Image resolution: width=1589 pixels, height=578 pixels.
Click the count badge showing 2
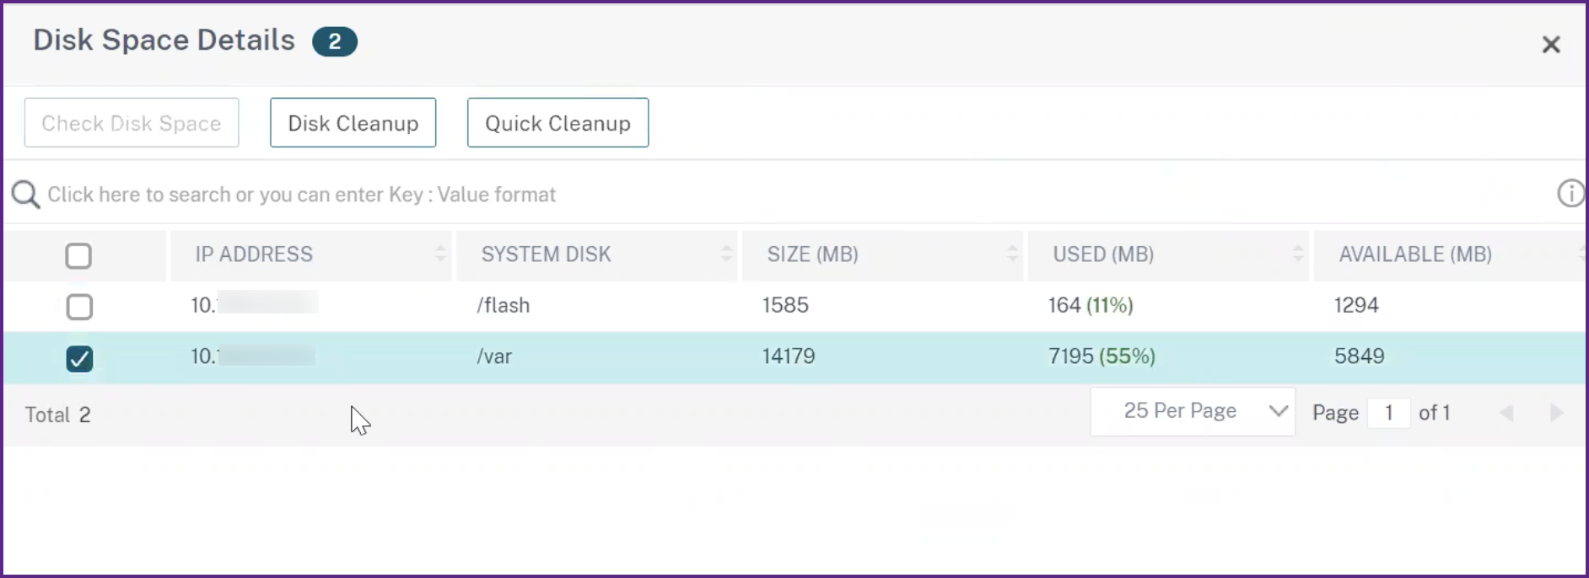coord(335,41)
